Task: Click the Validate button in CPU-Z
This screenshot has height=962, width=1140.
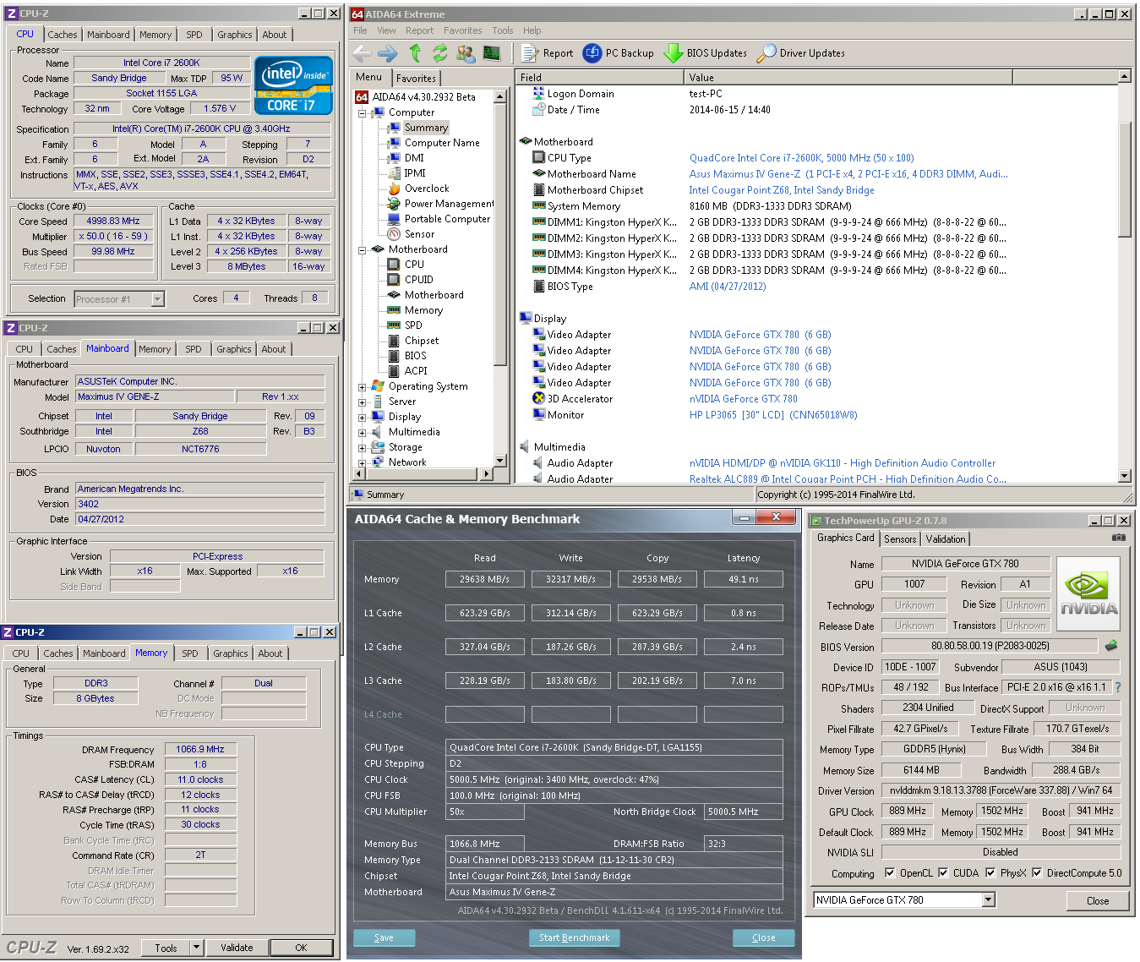Action: point(237,948)
